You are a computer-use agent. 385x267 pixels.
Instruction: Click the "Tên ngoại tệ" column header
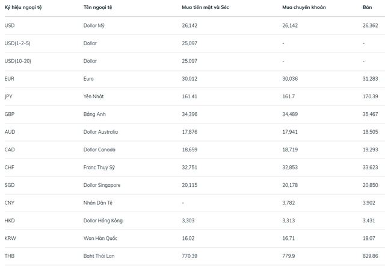pos(98,7)
